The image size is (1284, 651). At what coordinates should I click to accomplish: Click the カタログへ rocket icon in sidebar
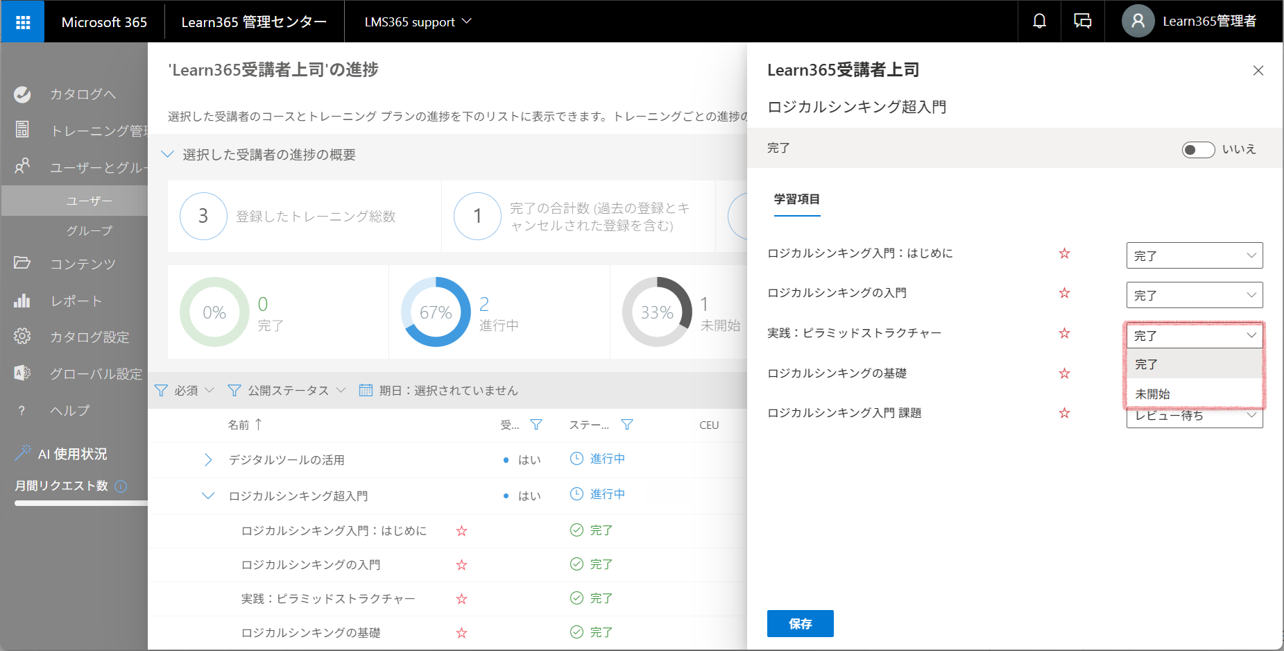point(22,94)
